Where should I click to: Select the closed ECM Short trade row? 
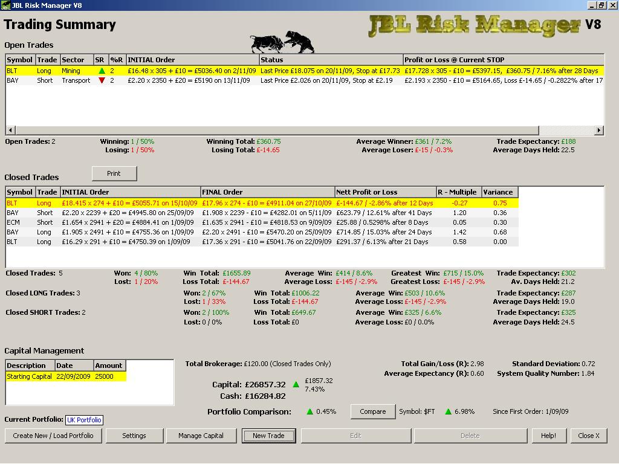pos(262,222)
